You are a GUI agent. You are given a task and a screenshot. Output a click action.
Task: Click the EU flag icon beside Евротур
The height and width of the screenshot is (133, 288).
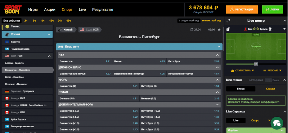pyautogui.click(x=7, y=42)
